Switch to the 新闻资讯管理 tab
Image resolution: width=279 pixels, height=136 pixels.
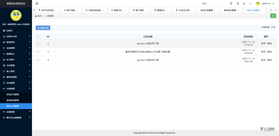(x=230, y=10)
